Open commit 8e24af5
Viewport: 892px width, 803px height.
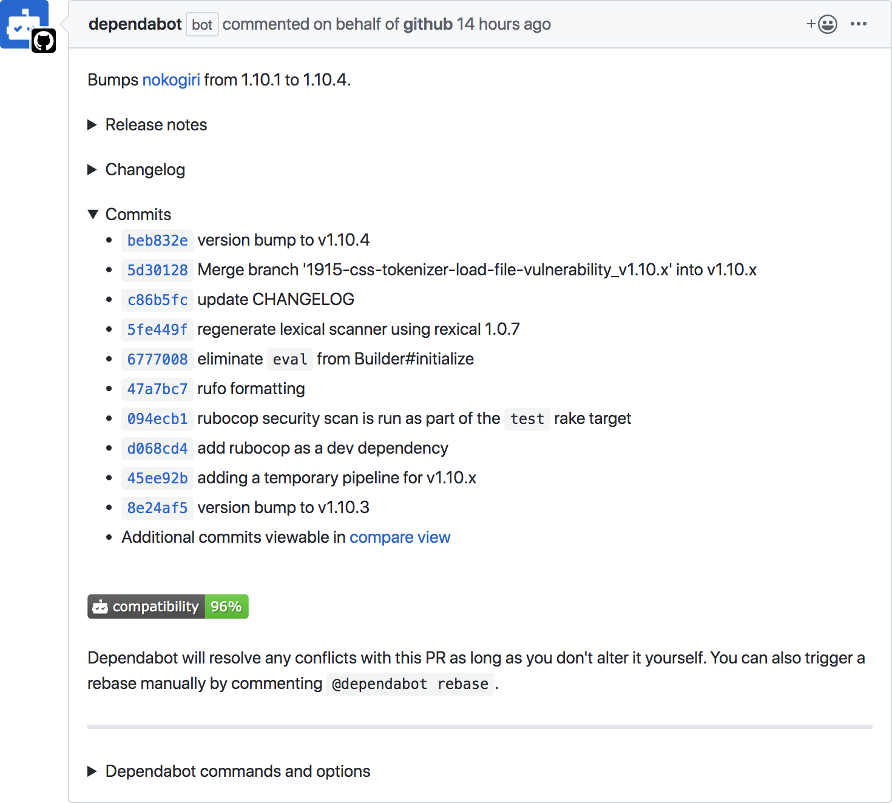(157, 508)
